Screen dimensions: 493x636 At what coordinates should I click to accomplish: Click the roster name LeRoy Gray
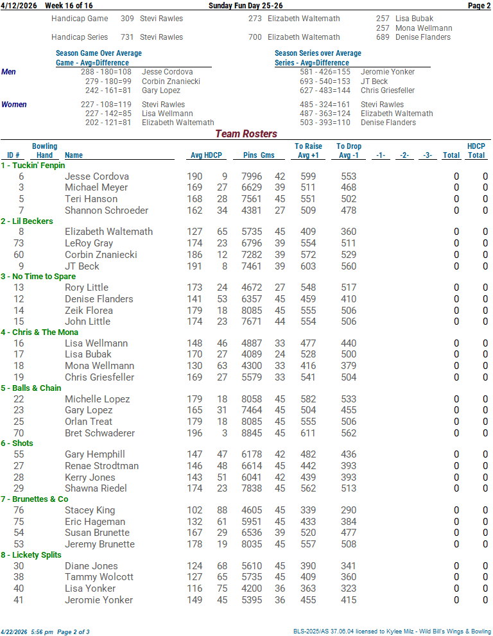pyautogui.click(x=89, y=243)
